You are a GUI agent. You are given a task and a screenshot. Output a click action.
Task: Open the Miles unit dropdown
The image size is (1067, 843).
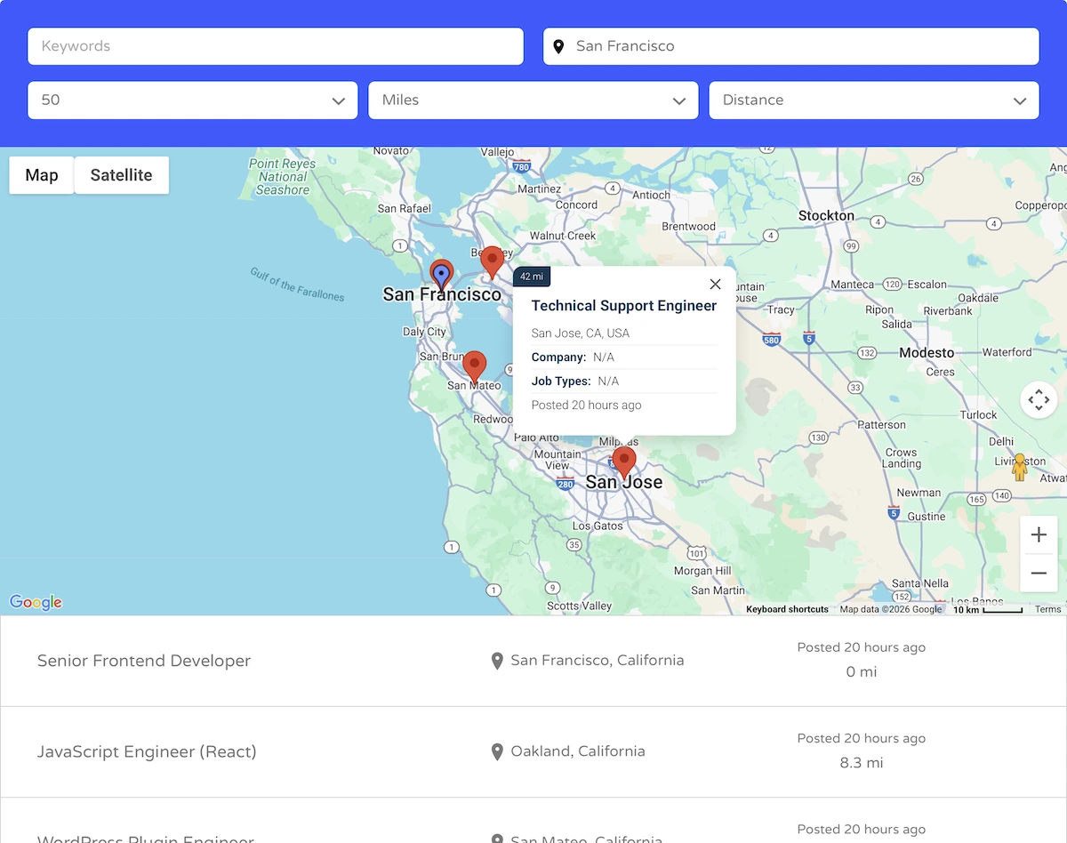tap(533, 100)
